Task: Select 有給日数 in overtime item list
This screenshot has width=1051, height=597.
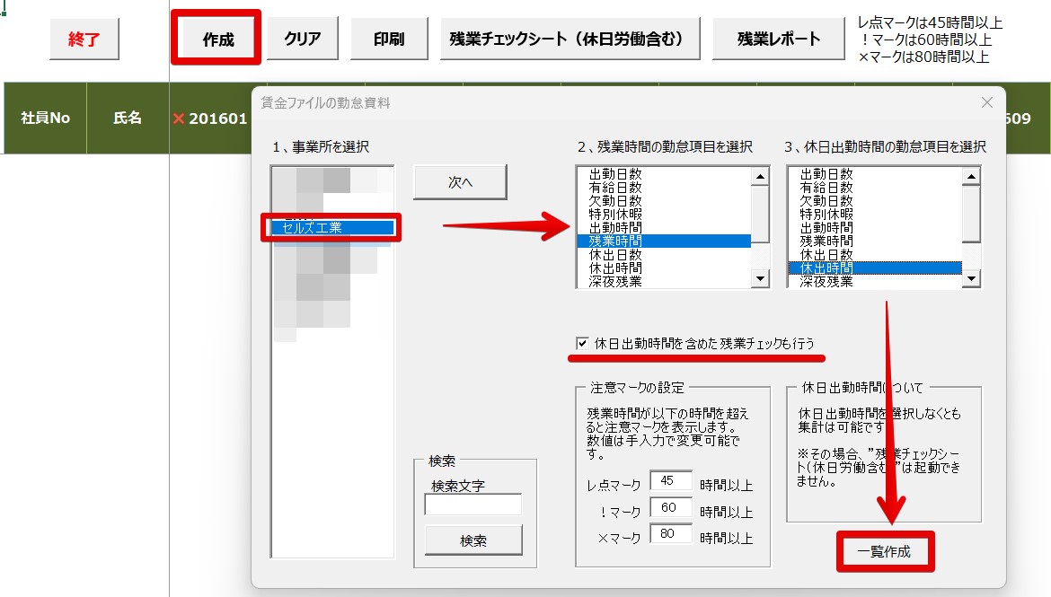Action: tap(664, 188)
